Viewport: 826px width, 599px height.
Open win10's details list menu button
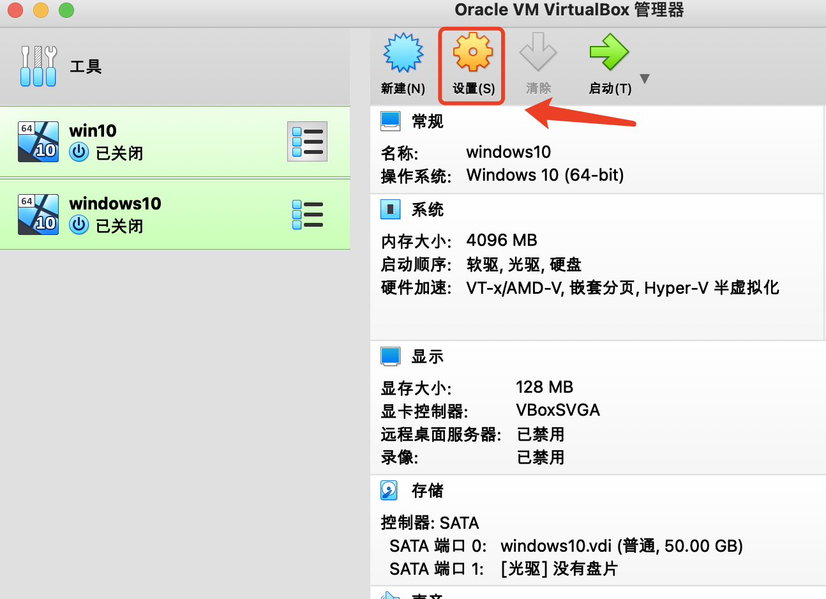307,140
